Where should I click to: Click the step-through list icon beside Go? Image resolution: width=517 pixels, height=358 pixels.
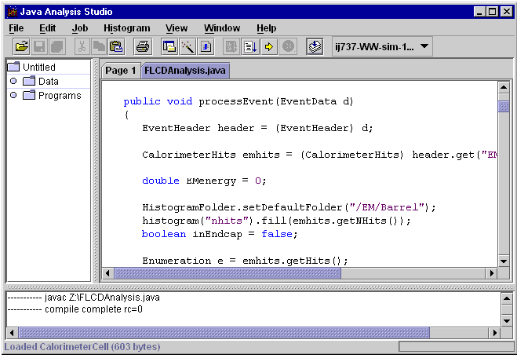(250, 47)
